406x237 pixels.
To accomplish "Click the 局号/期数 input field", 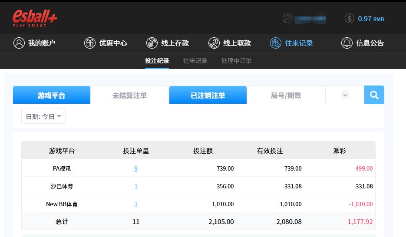I will [286, 95].
